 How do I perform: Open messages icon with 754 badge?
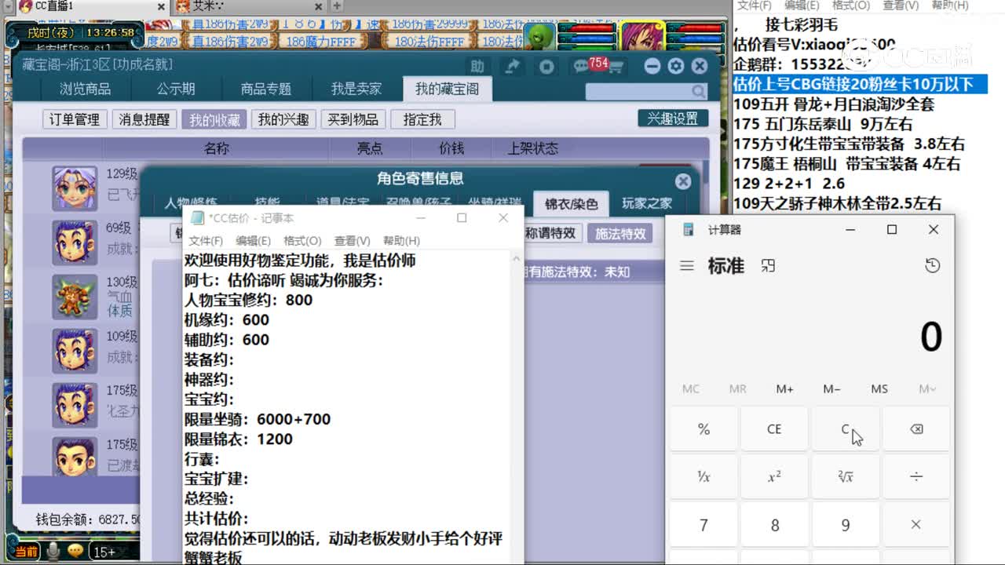click(582, 67)
